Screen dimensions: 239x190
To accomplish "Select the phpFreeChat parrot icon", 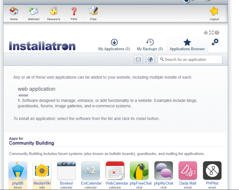I will 139,170.
